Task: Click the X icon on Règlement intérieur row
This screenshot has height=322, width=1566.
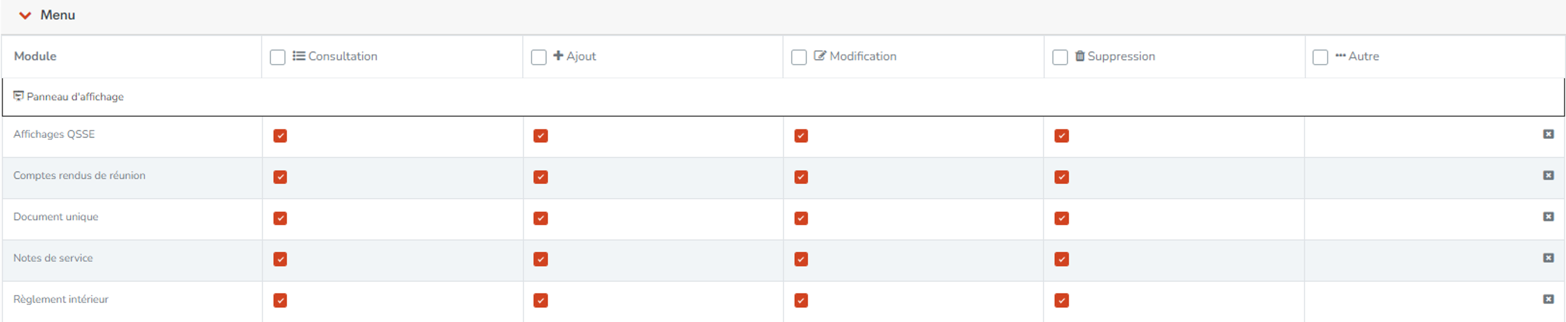Action: point(1548,299)
